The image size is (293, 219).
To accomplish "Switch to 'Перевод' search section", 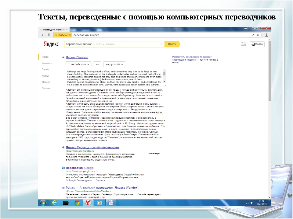I will (x=46, y=89).
